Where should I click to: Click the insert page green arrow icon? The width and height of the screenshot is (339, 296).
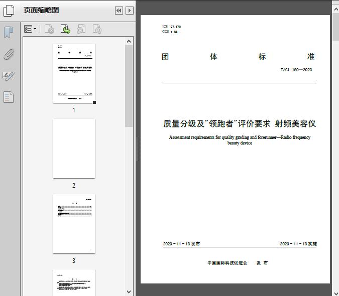65,29
